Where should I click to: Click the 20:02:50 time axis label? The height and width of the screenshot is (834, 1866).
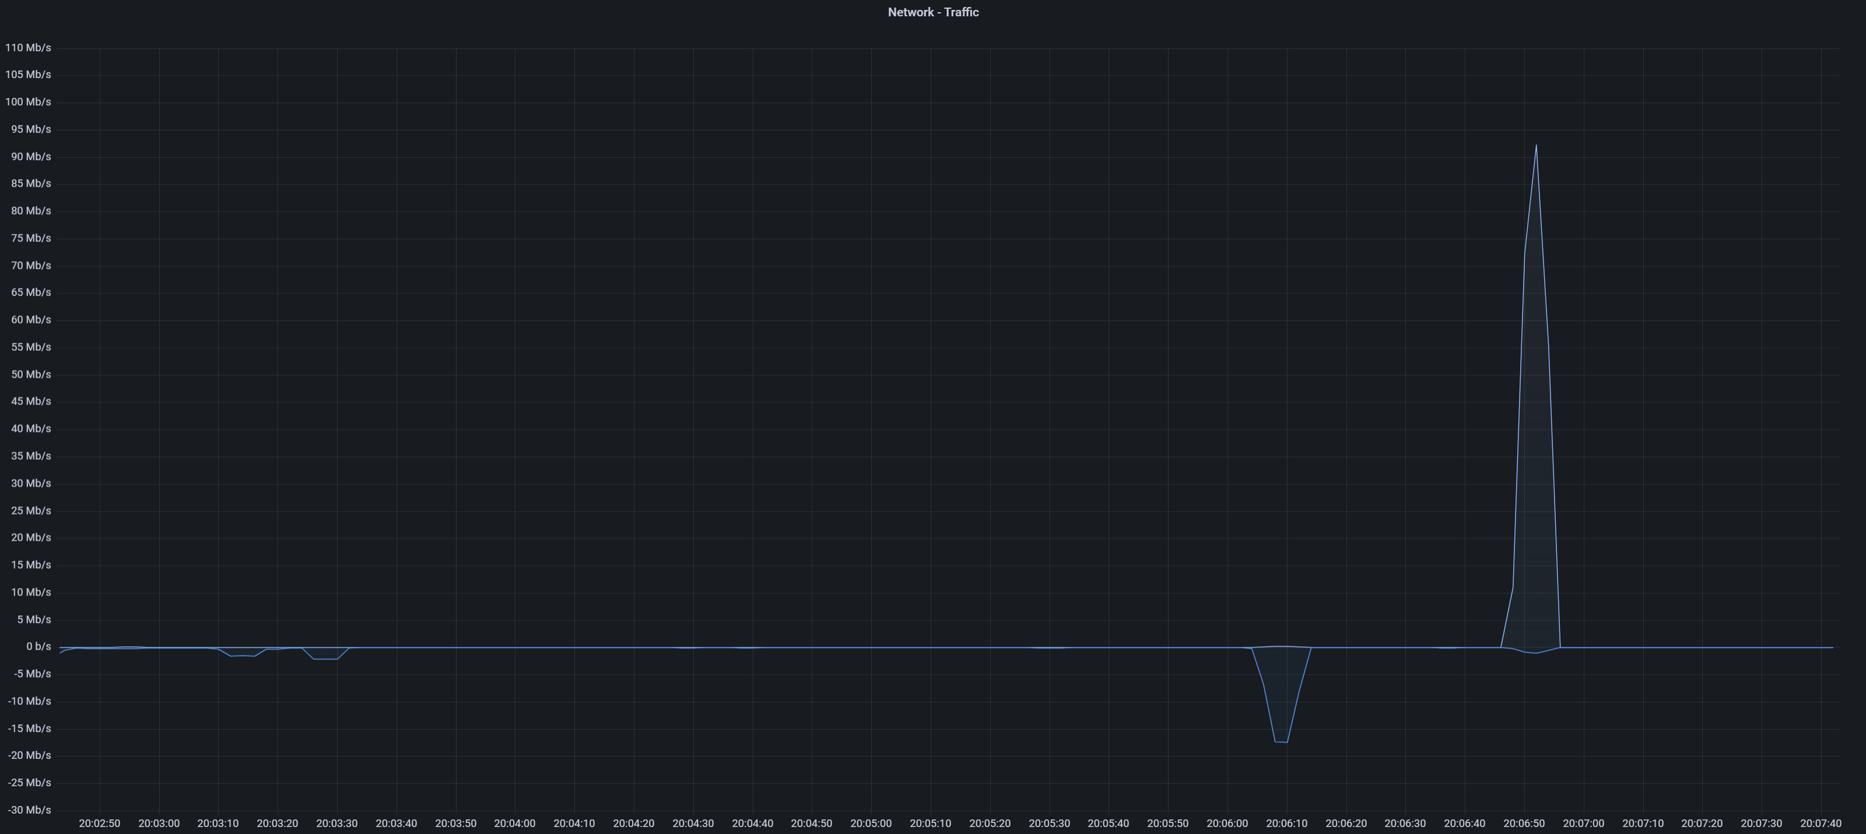(x=100, y=824)
